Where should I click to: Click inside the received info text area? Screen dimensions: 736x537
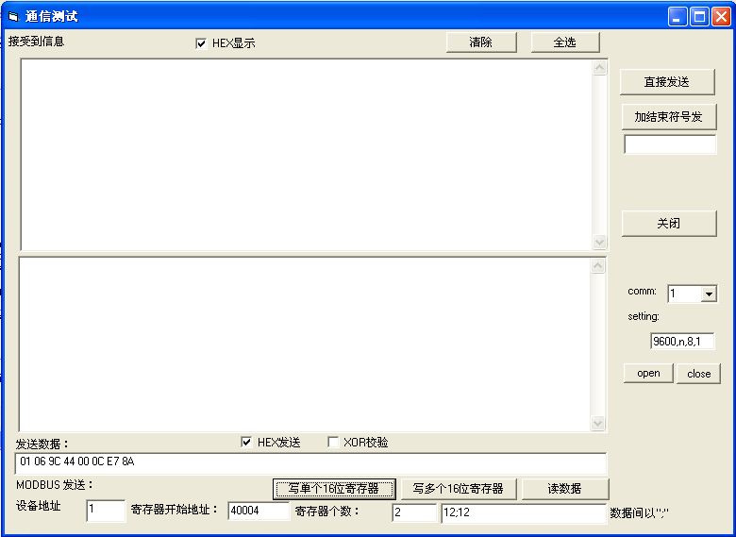tap(306, 155)
